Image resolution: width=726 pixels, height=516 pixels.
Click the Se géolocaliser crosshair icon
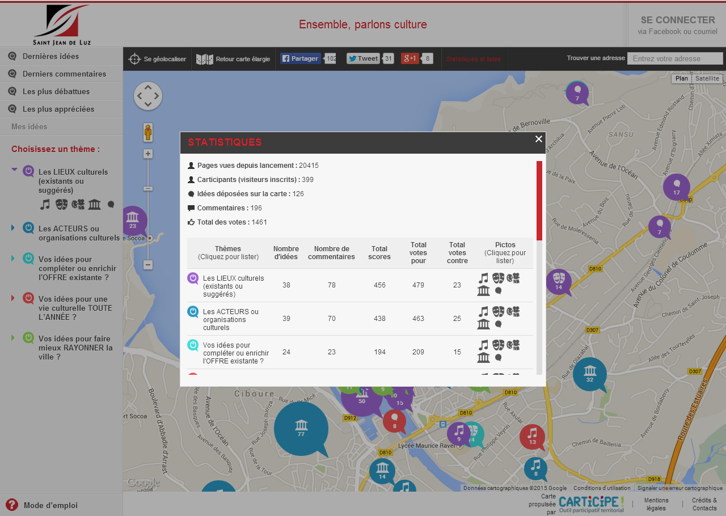coord(134,59)
